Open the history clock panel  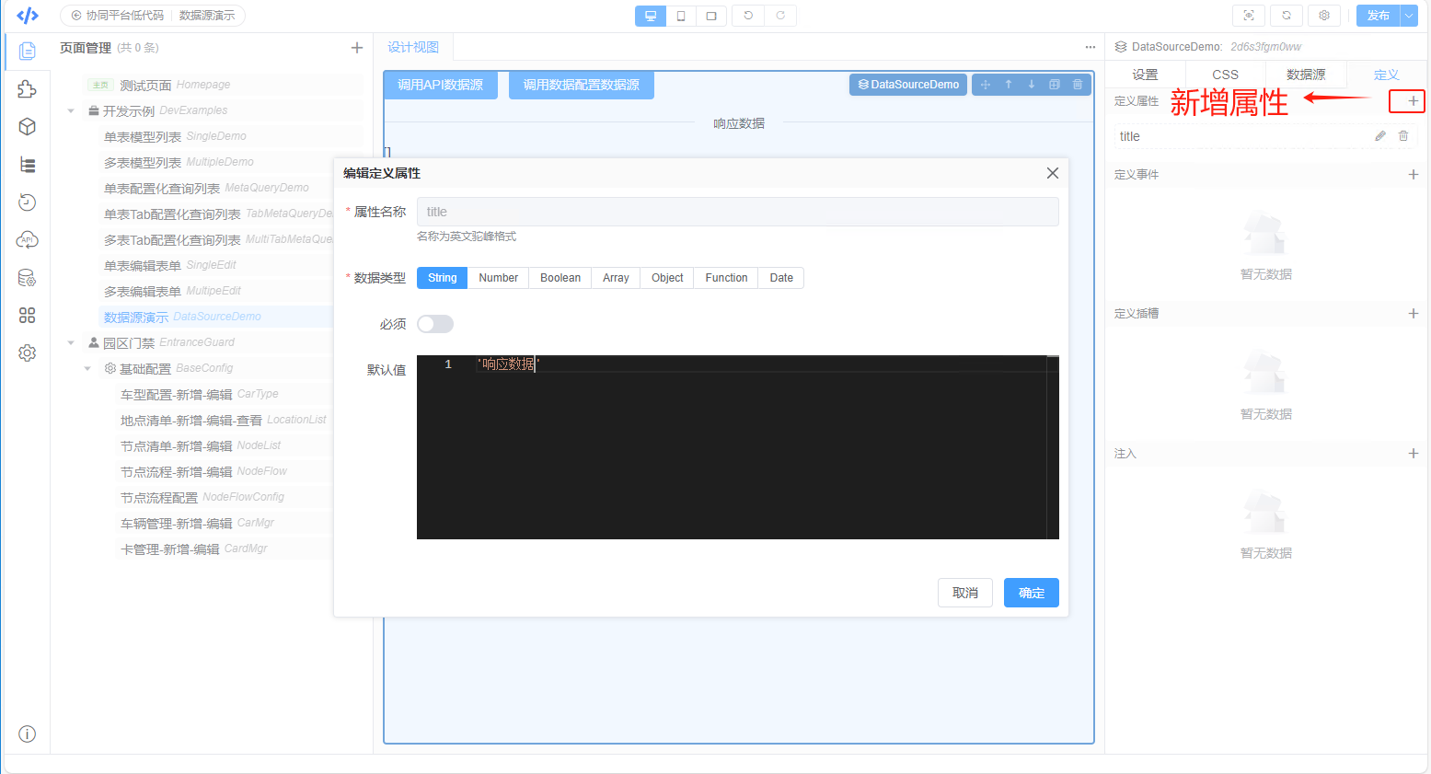(x=28, y=202)
